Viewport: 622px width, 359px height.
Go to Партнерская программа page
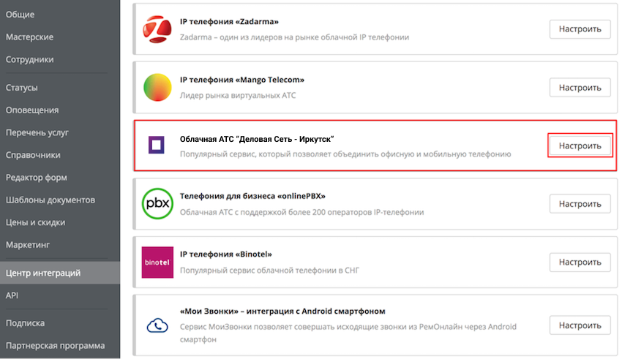click(x=55, y=345)
